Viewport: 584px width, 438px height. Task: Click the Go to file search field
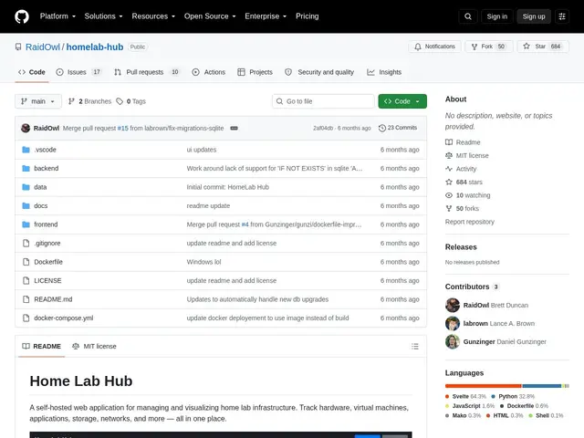coord(323,101)
